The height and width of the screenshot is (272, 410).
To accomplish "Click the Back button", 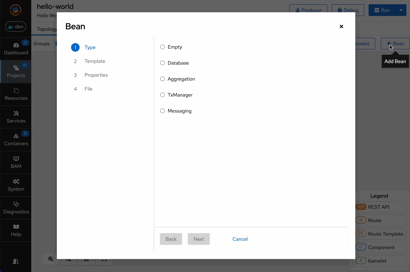I will coord(171,239).
